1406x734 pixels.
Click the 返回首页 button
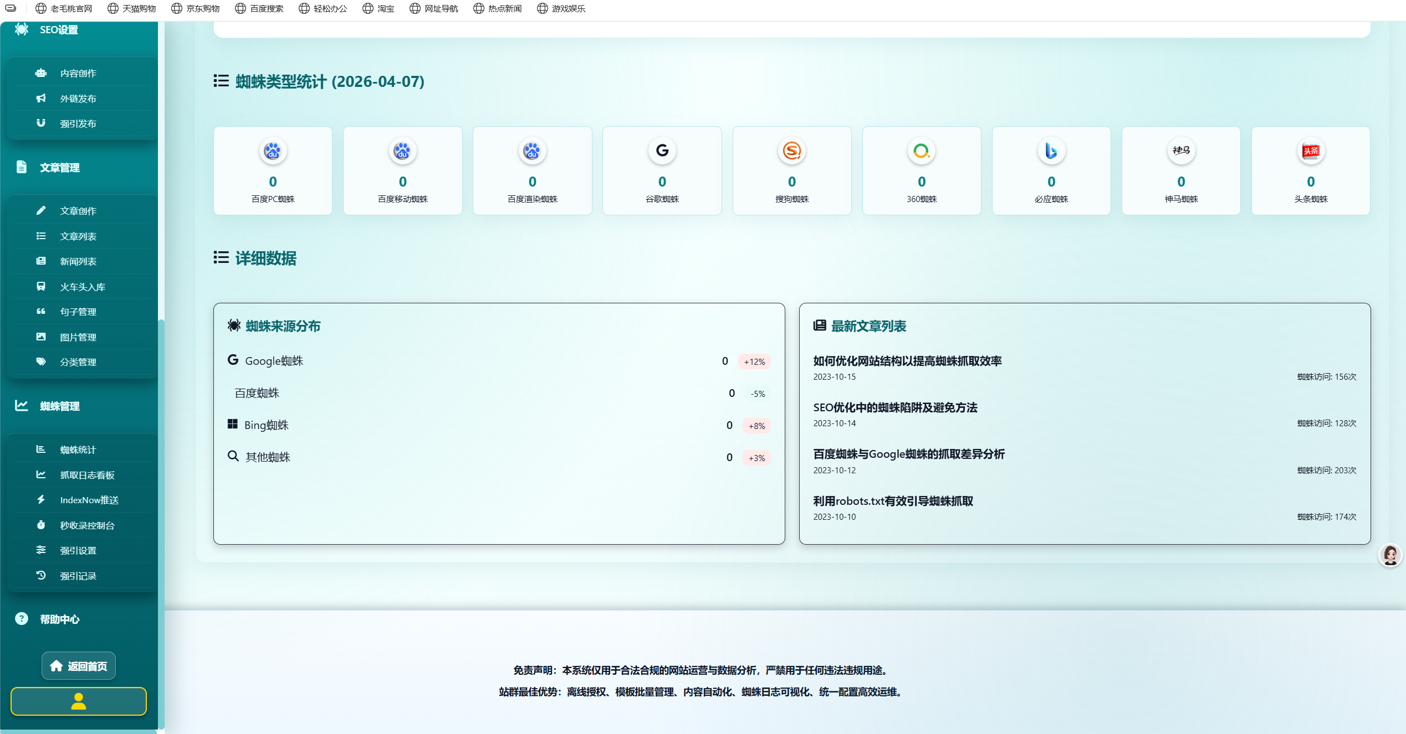click(79, 666)
